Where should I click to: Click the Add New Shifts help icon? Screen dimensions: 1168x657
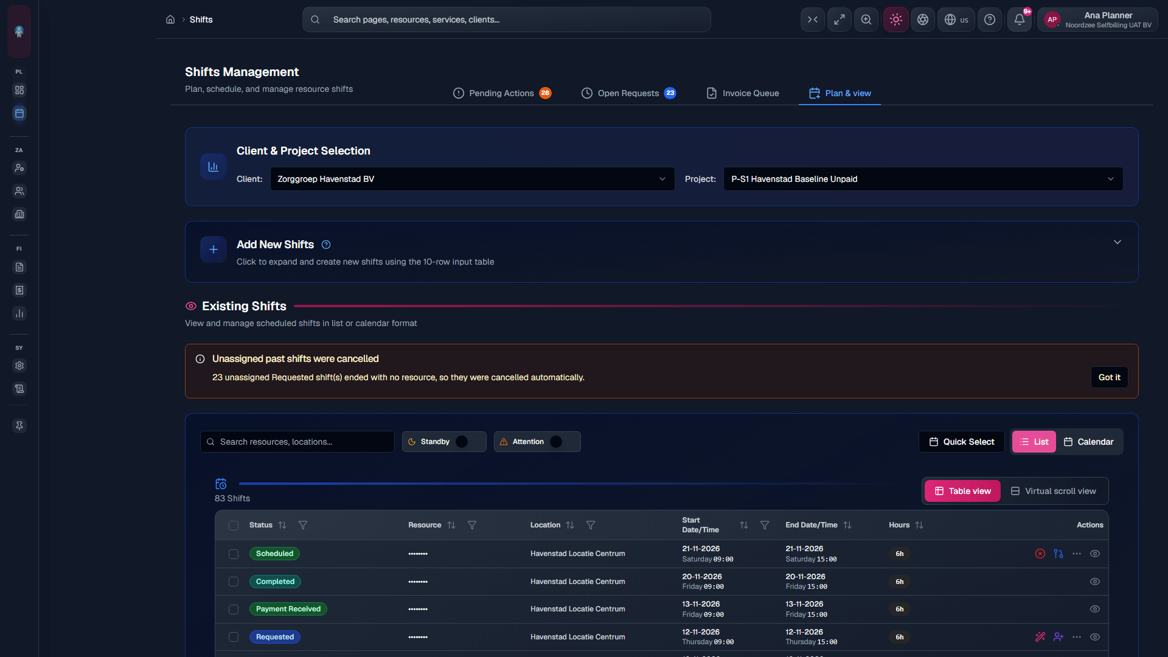[326, 245]
